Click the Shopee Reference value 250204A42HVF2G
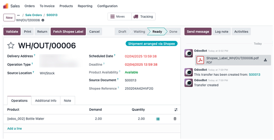This screenshot has height=140, width=274. click(139, 89)
